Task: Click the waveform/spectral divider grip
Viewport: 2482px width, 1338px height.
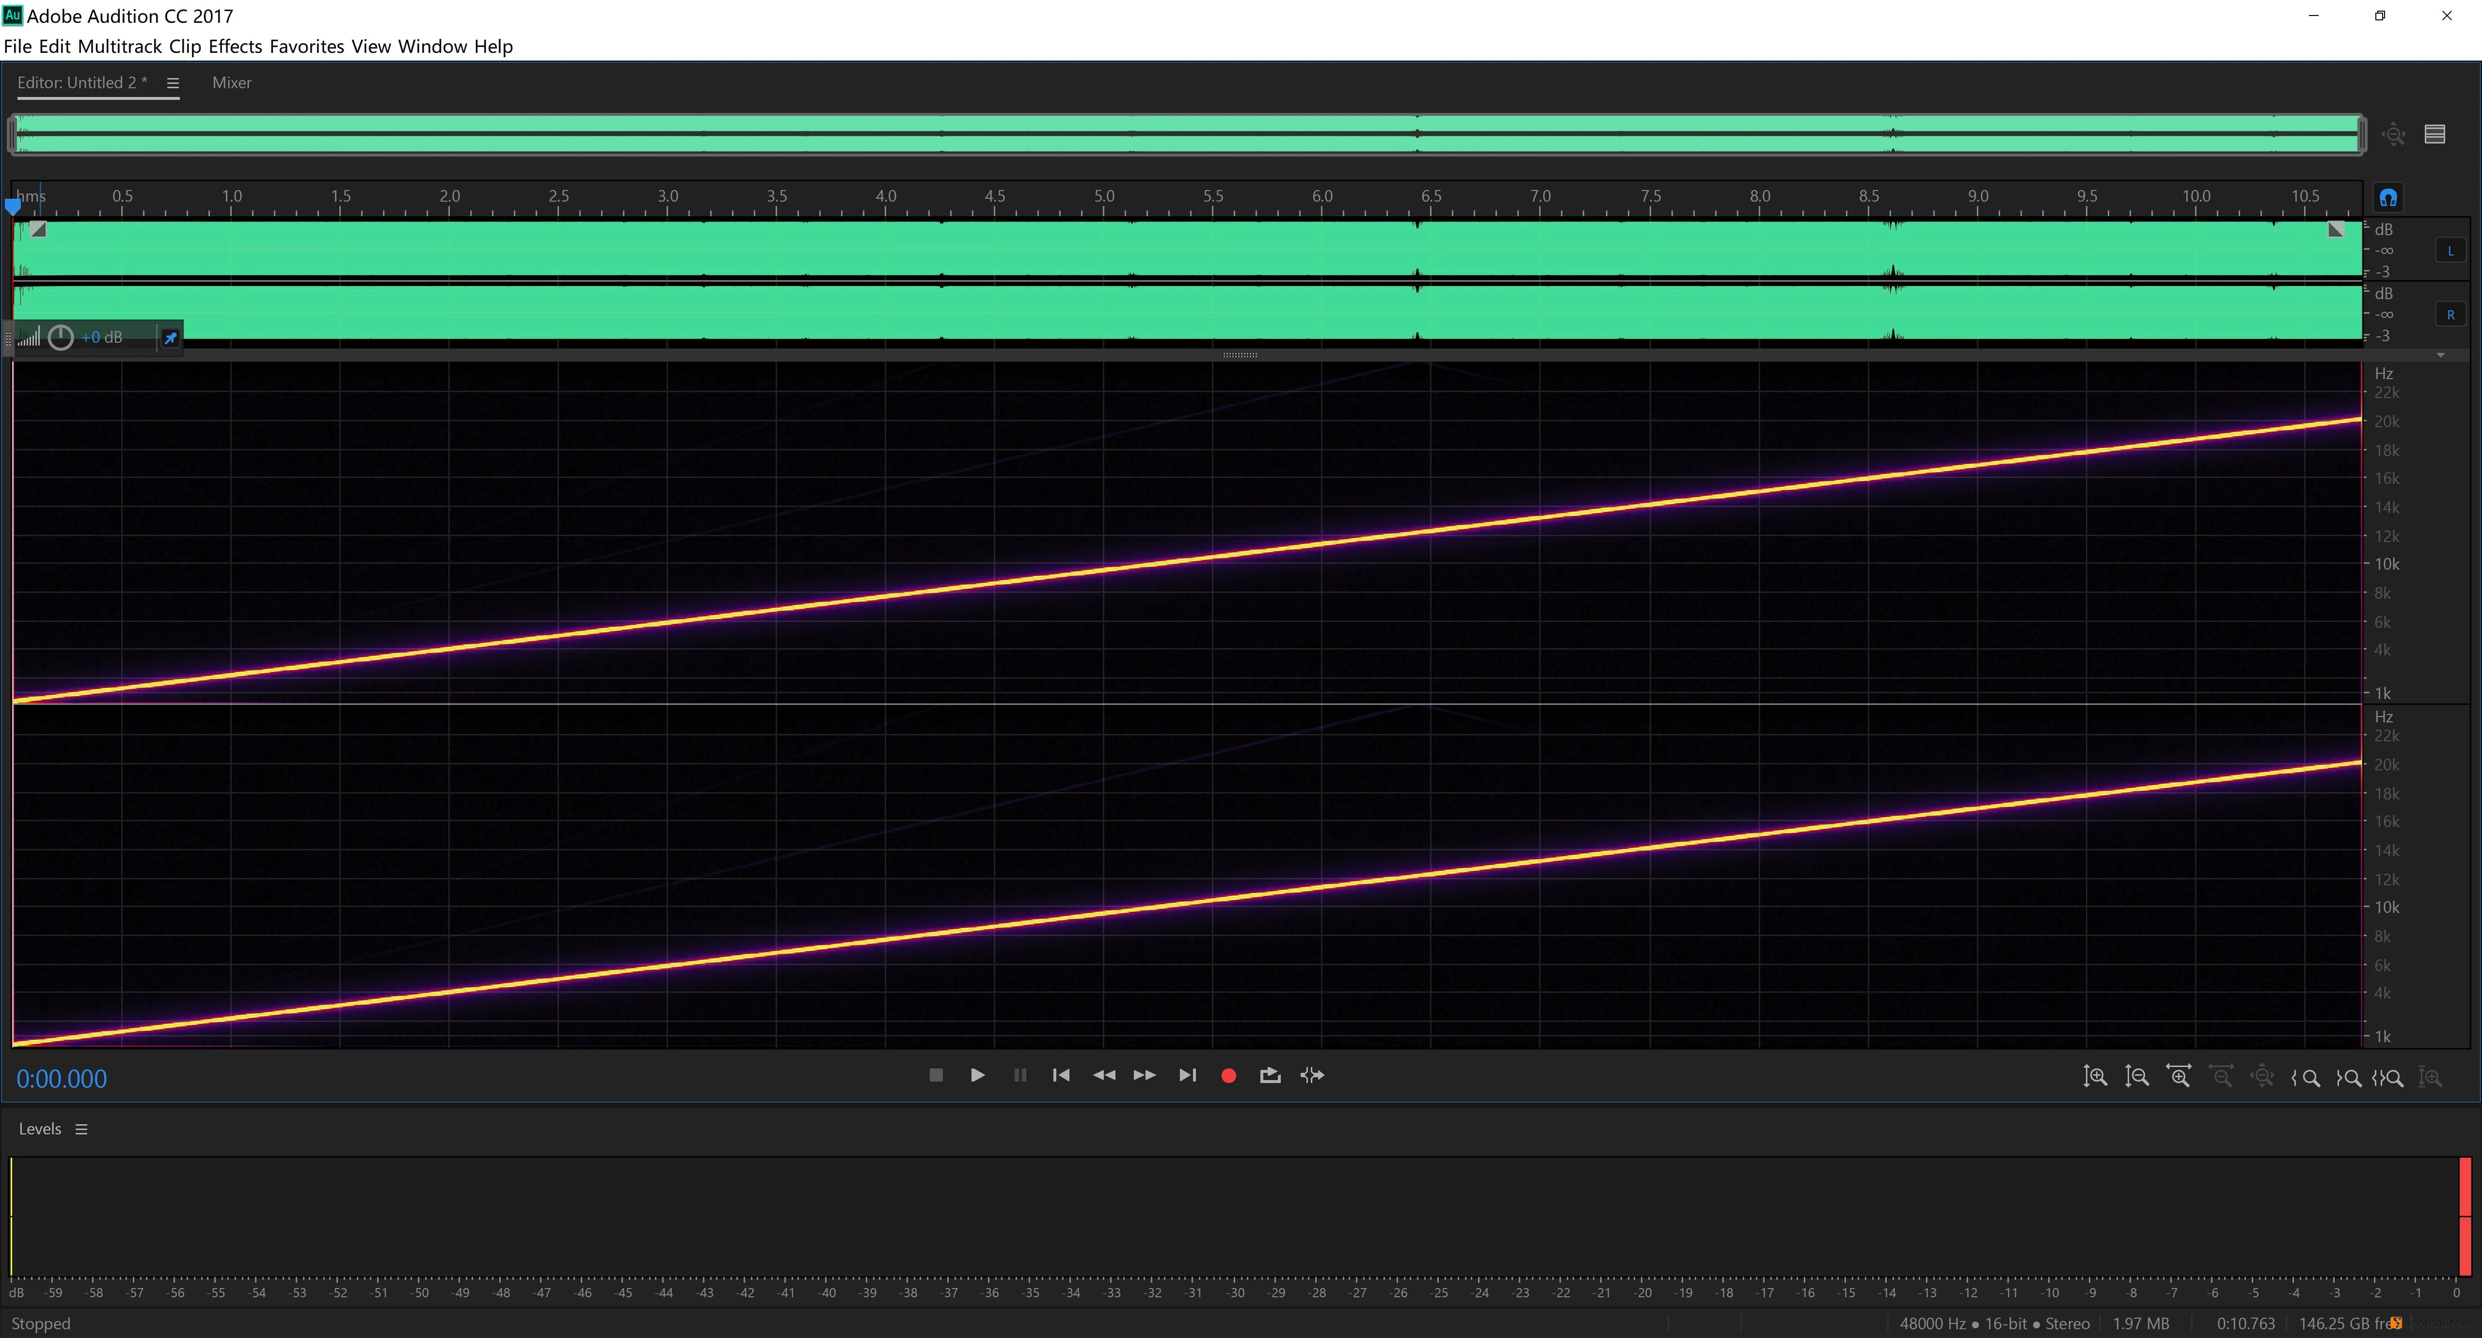Action: tap(1240, 355)
